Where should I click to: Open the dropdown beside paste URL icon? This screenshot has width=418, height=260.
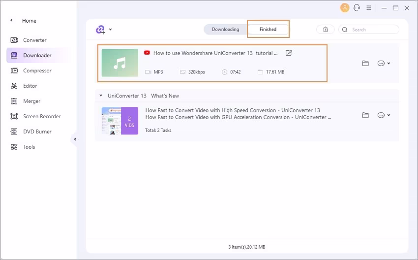110,30
